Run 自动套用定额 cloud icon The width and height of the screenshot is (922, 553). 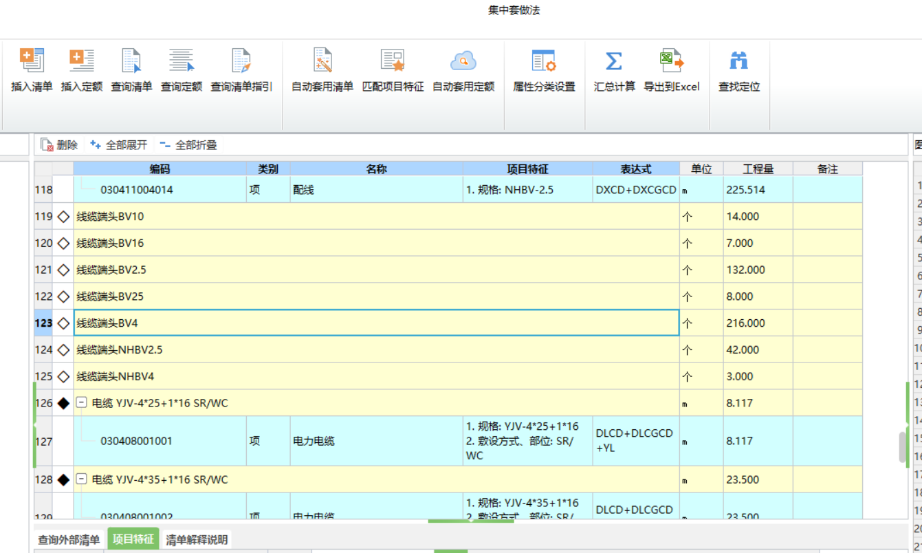[x=463, y=61]
